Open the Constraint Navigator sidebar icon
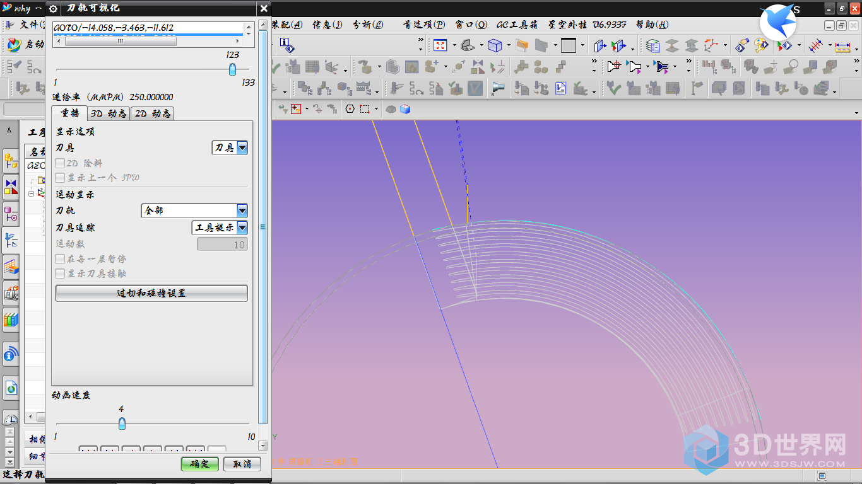 pos(11,187)
